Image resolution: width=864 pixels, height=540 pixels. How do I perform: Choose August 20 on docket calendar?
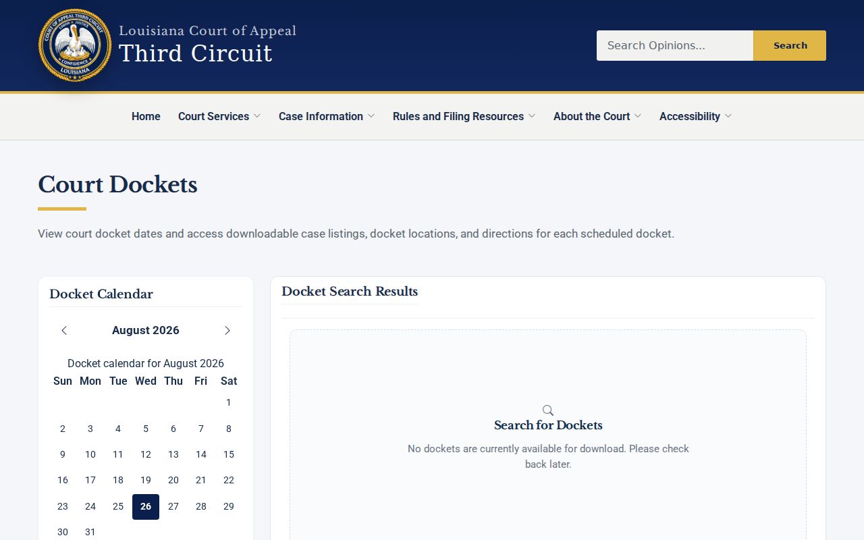coord(173,480)
